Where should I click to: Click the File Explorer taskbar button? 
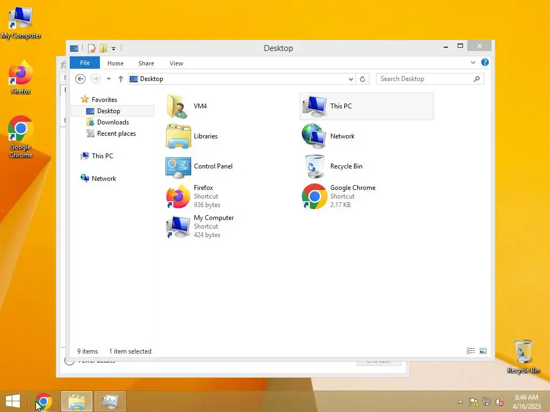(x=77, y=401)
